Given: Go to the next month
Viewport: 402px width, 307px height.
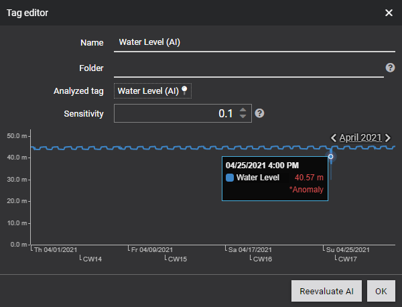Looking at the screenshot, I should point(388,138).
